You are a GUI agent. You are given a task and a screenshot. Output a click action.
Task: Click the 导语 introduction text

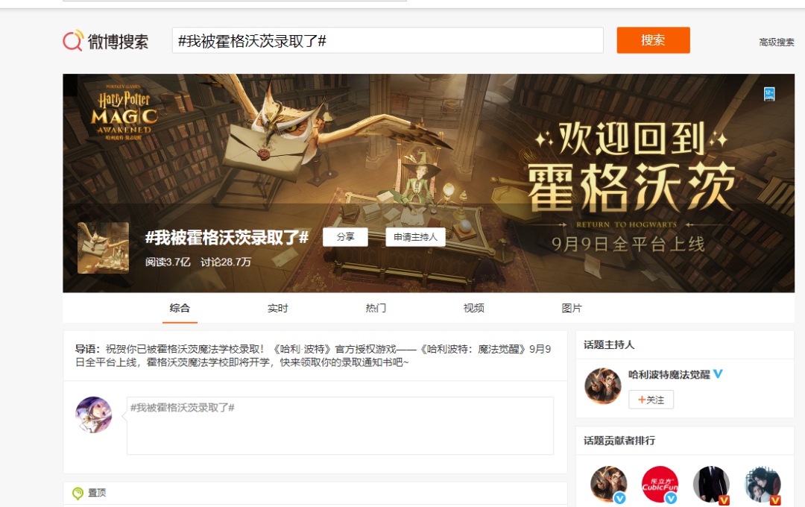[313, 356]
